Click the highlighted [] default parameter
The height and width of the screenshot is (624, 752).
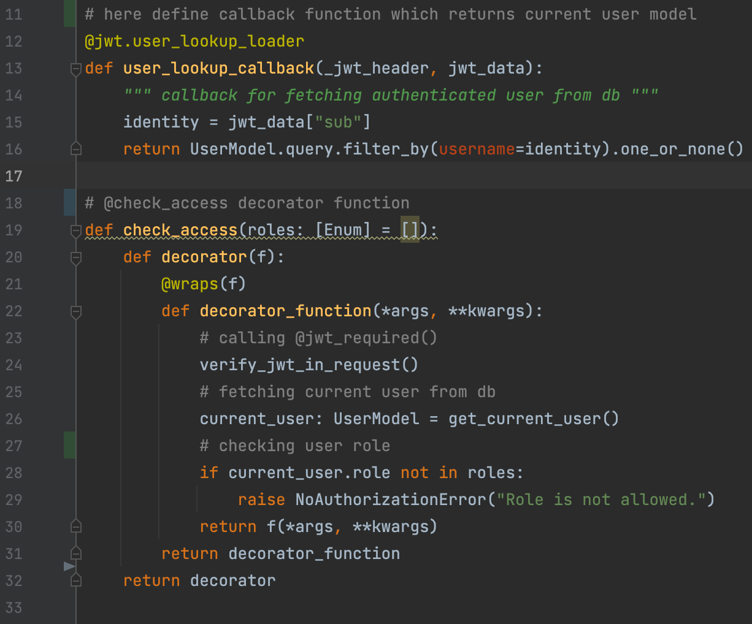[x=410, y=230]
